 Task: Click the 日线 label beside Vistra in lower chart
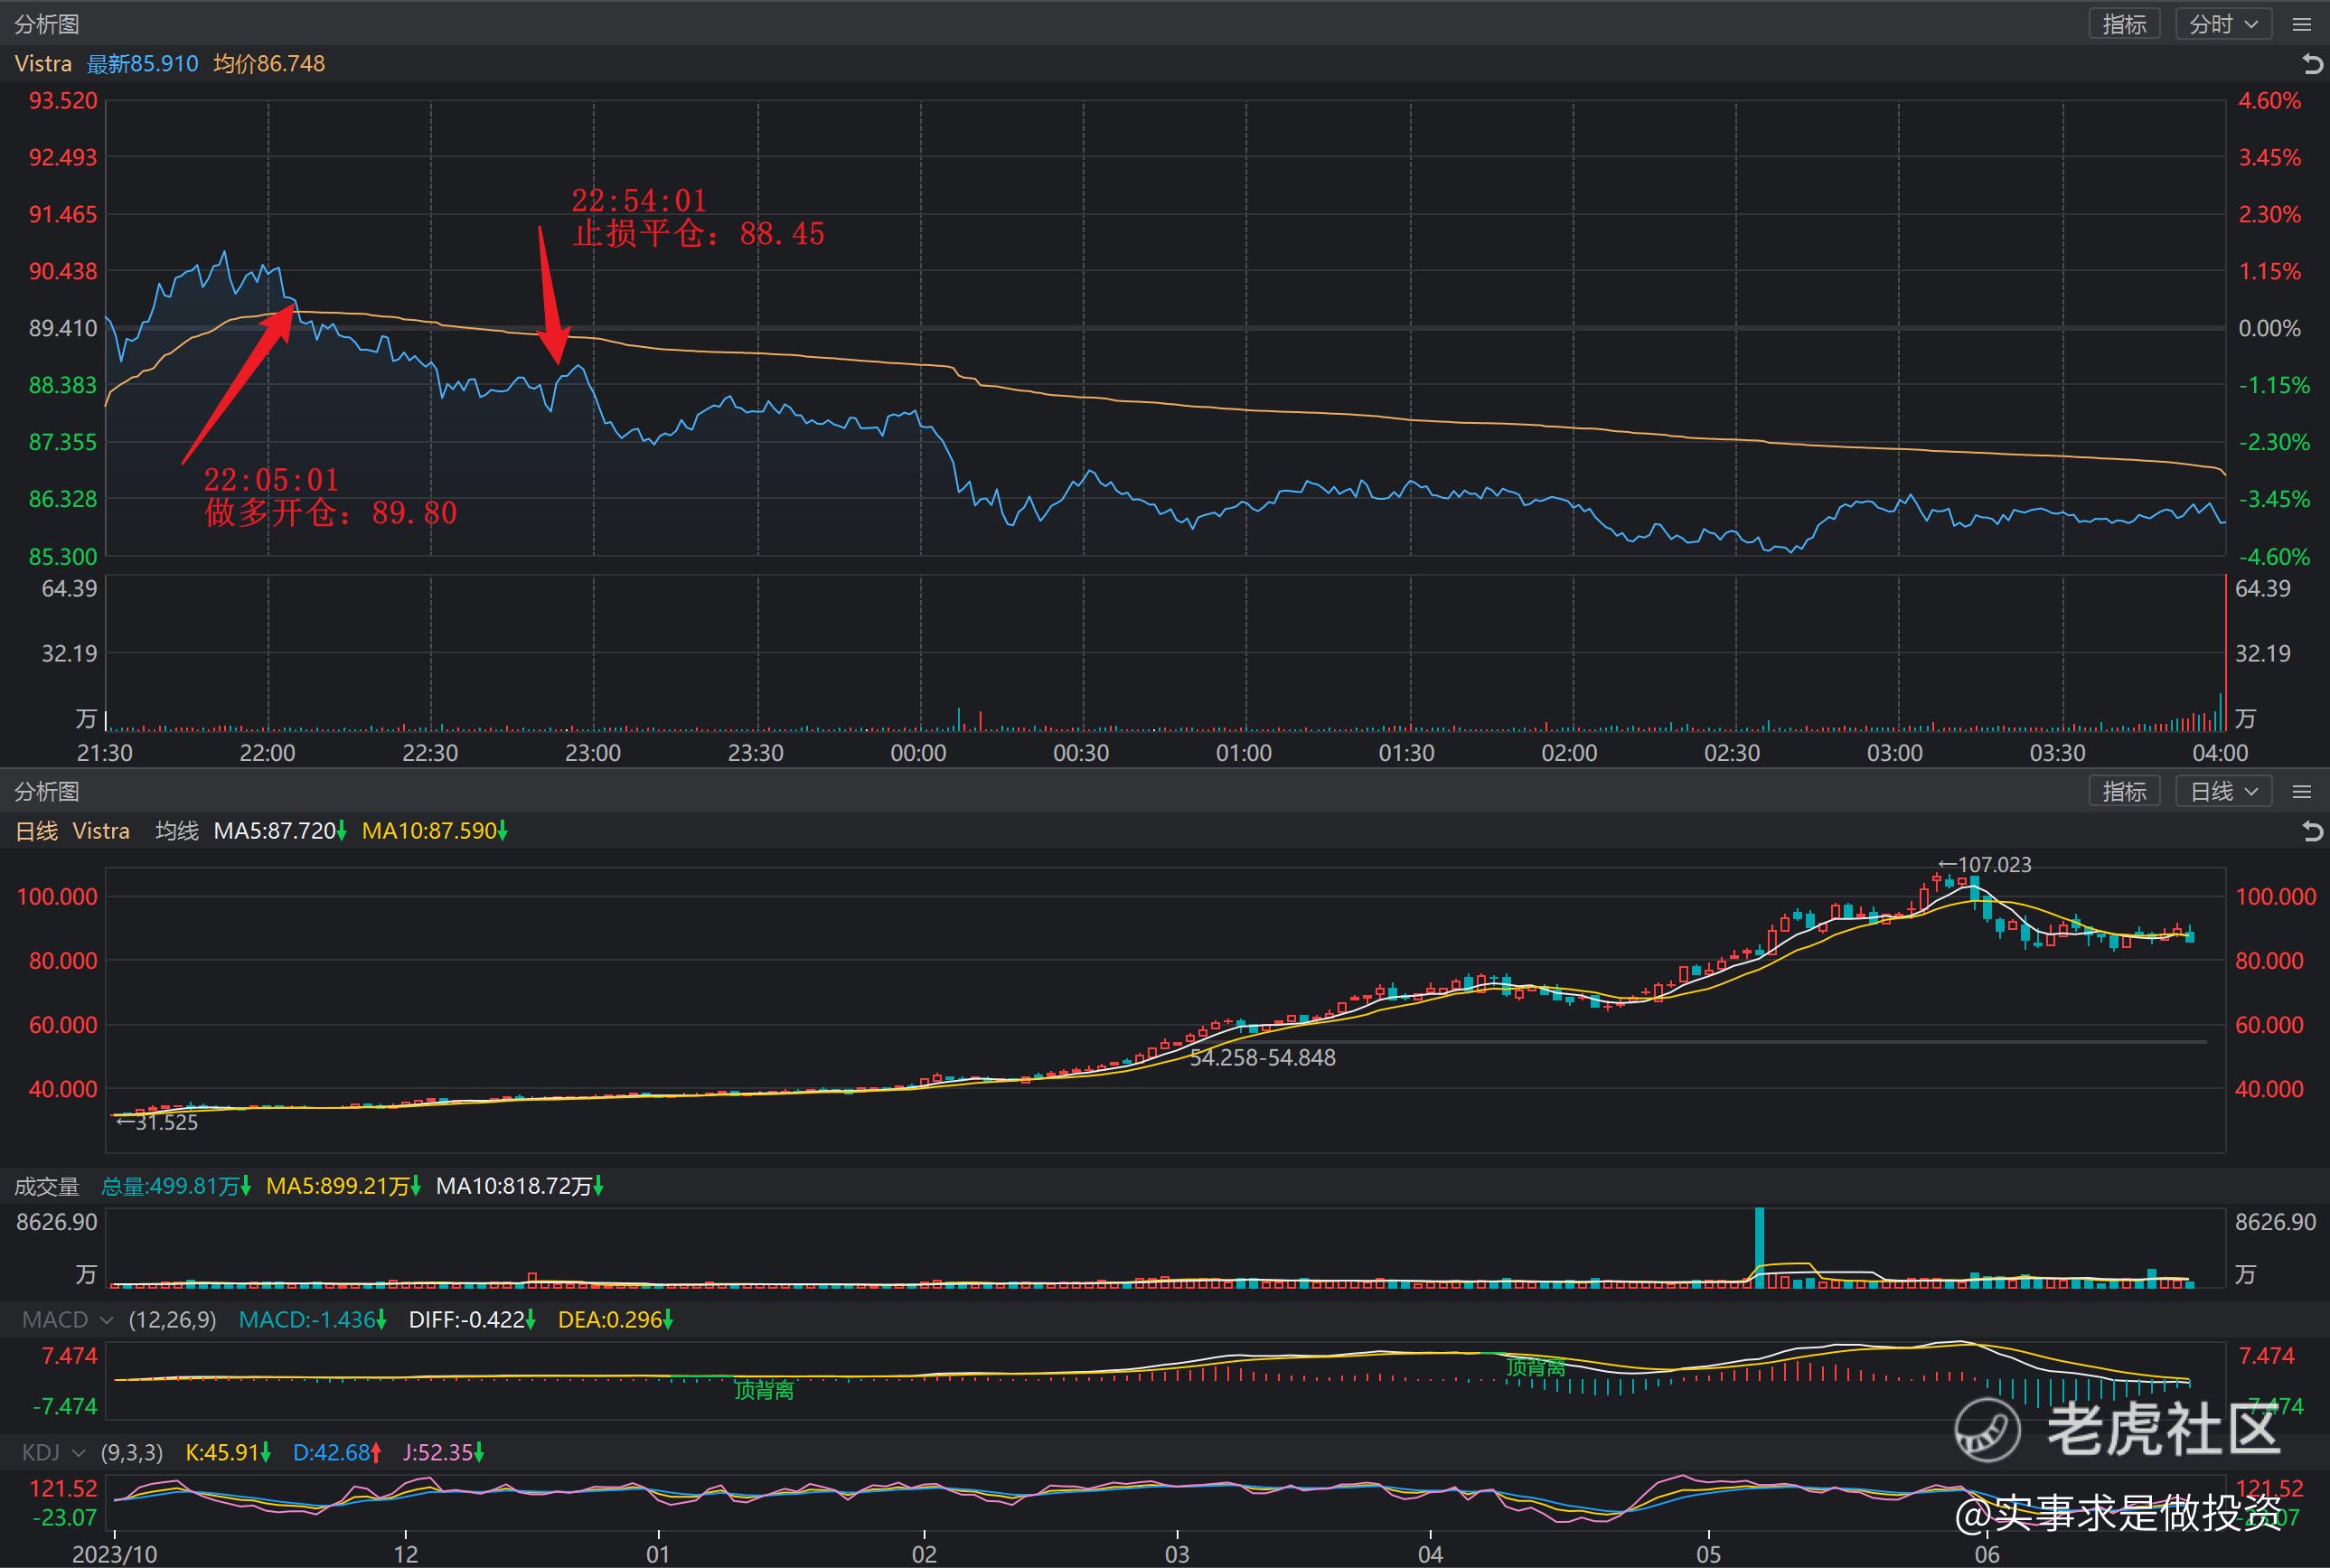point(36,831)
